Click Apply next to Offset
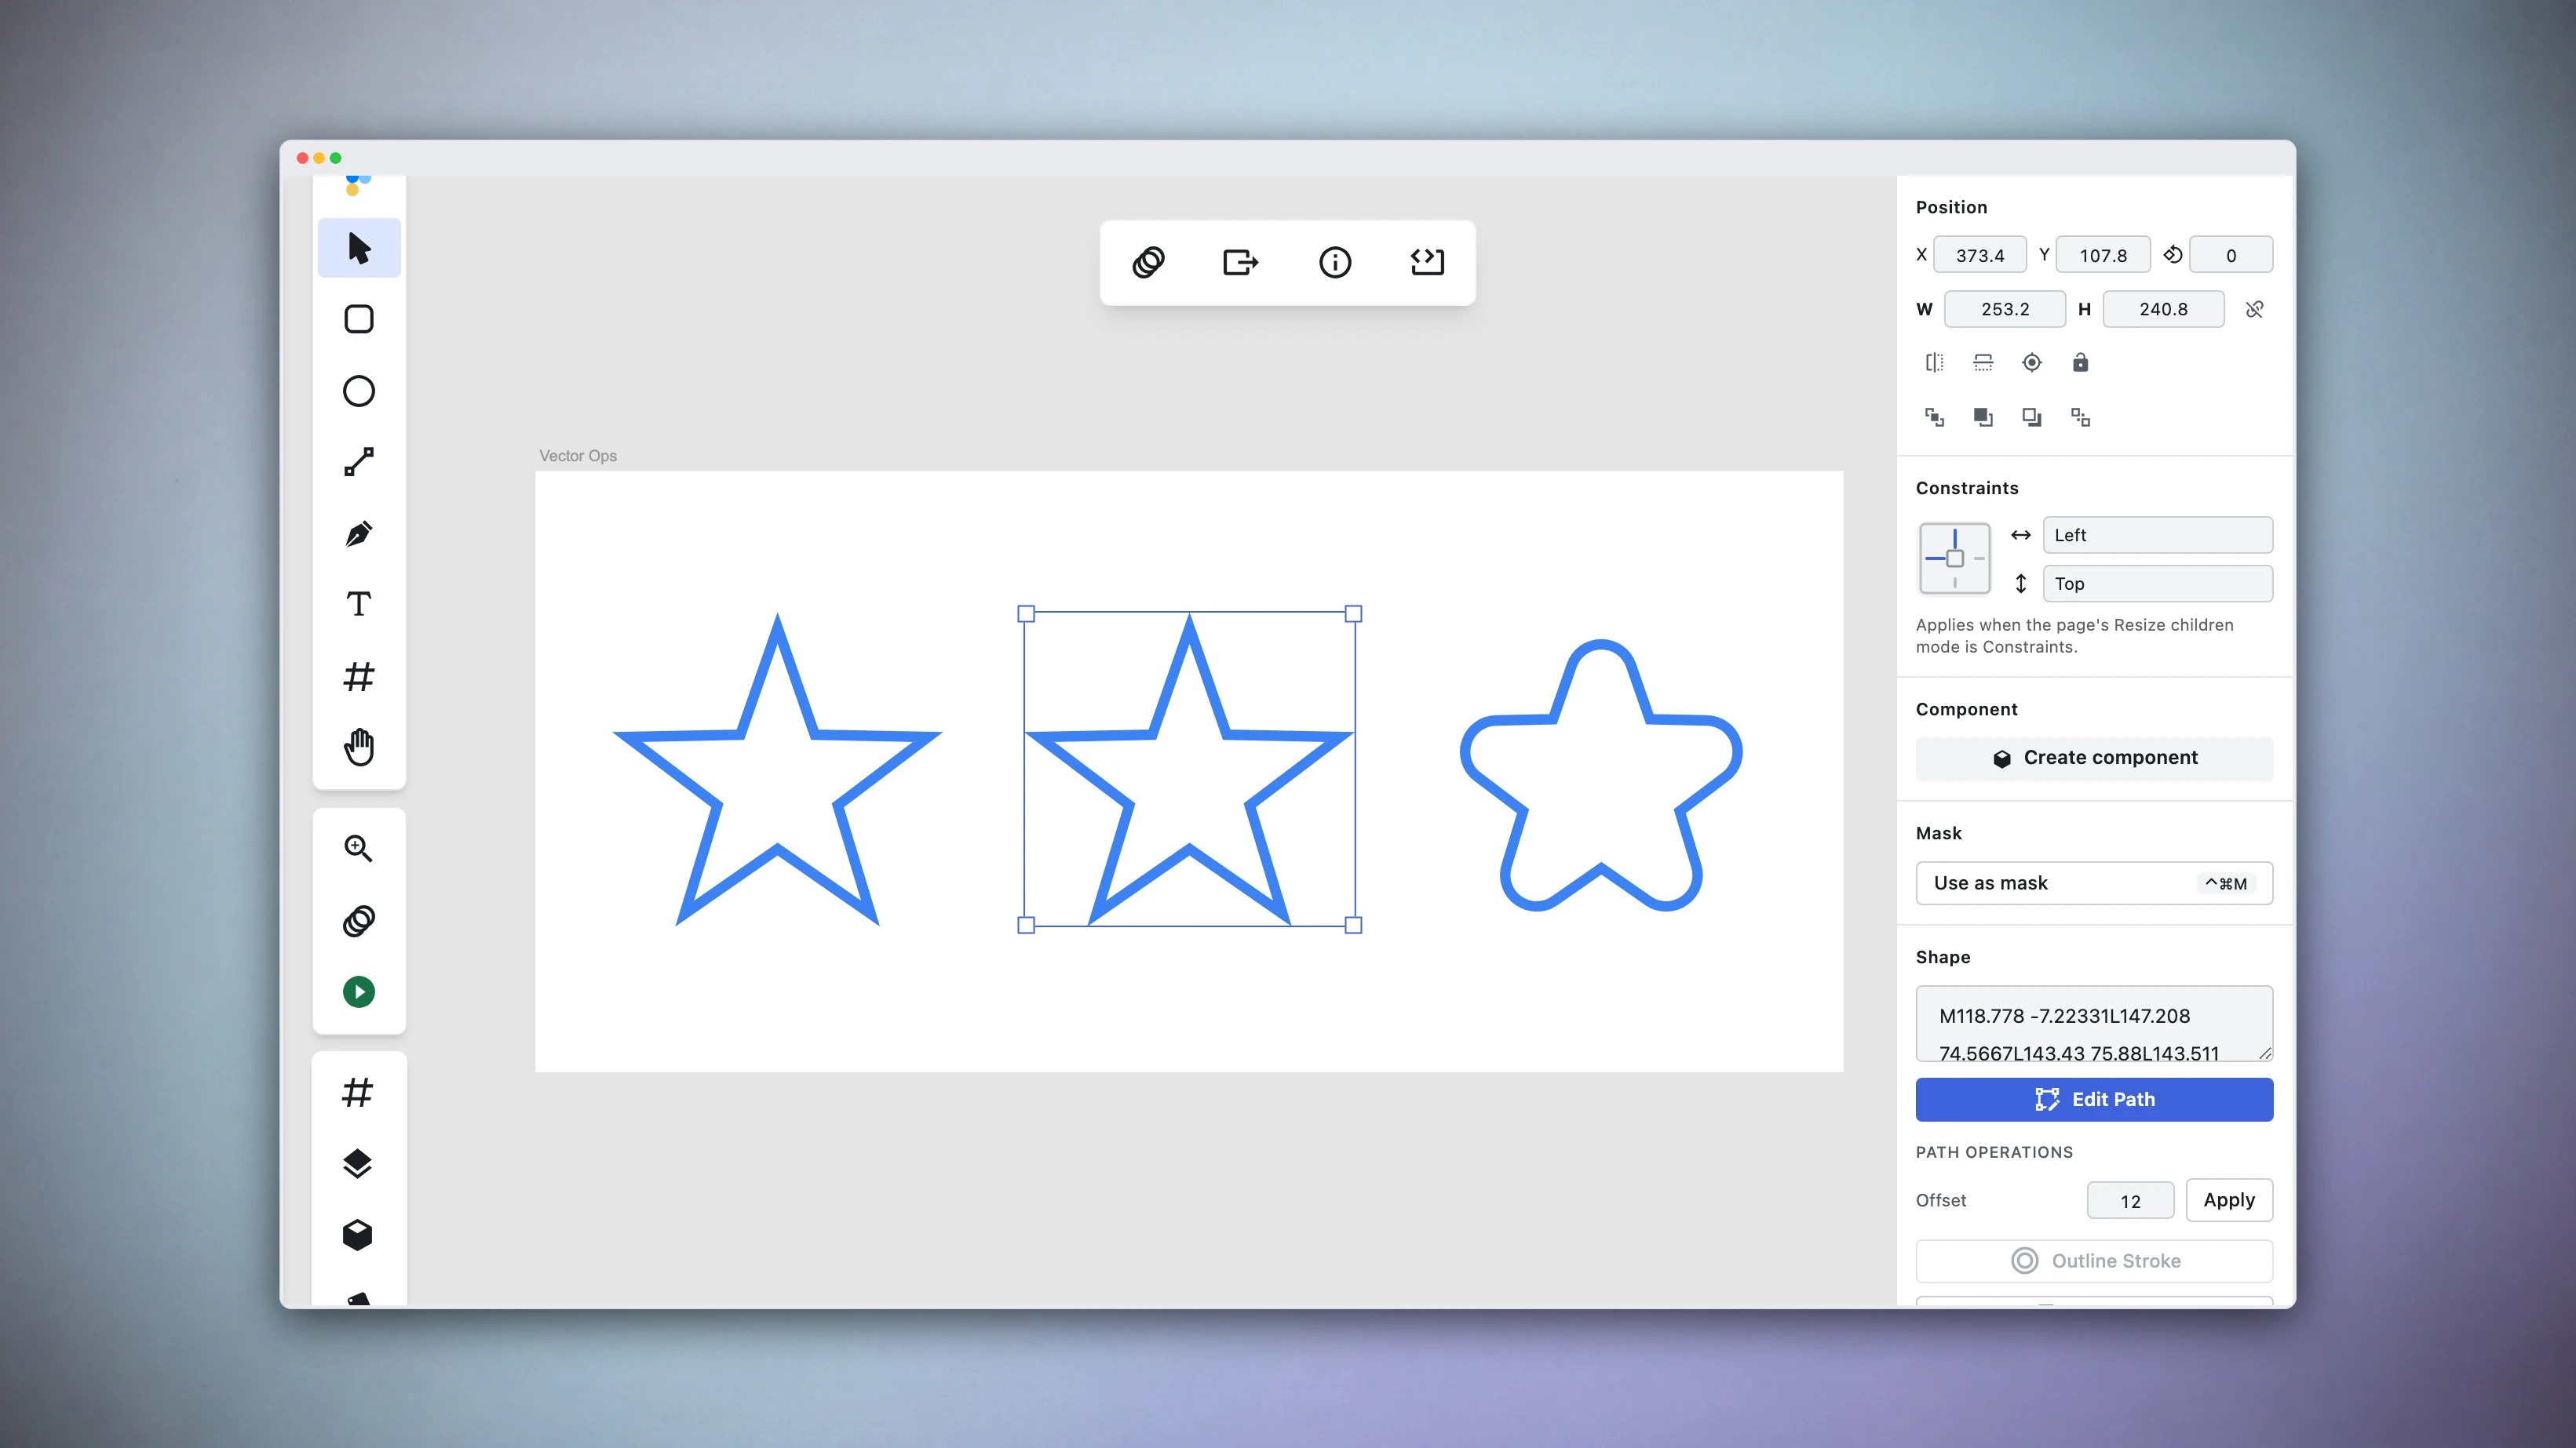This screenshot has height=1448, width=2576. click(2229, 1200)
